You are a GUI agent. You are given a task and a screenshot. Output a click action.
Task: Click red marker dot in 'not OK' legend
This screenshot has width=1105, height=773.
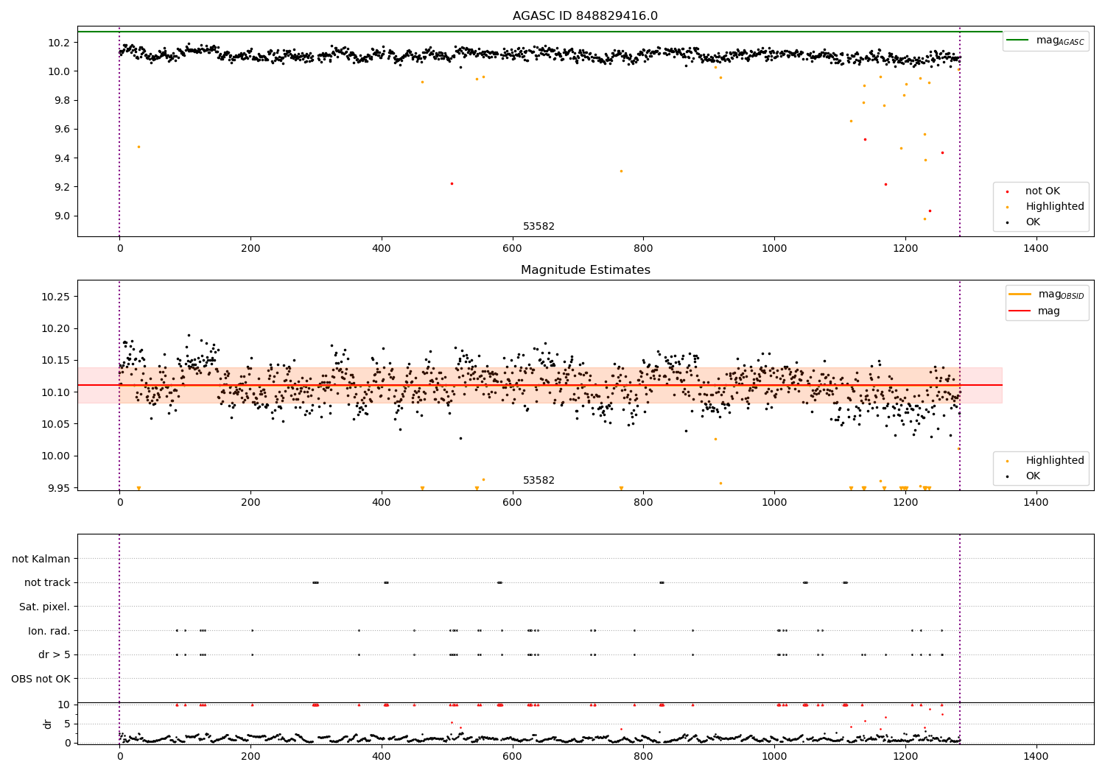tap(1007, 191)
